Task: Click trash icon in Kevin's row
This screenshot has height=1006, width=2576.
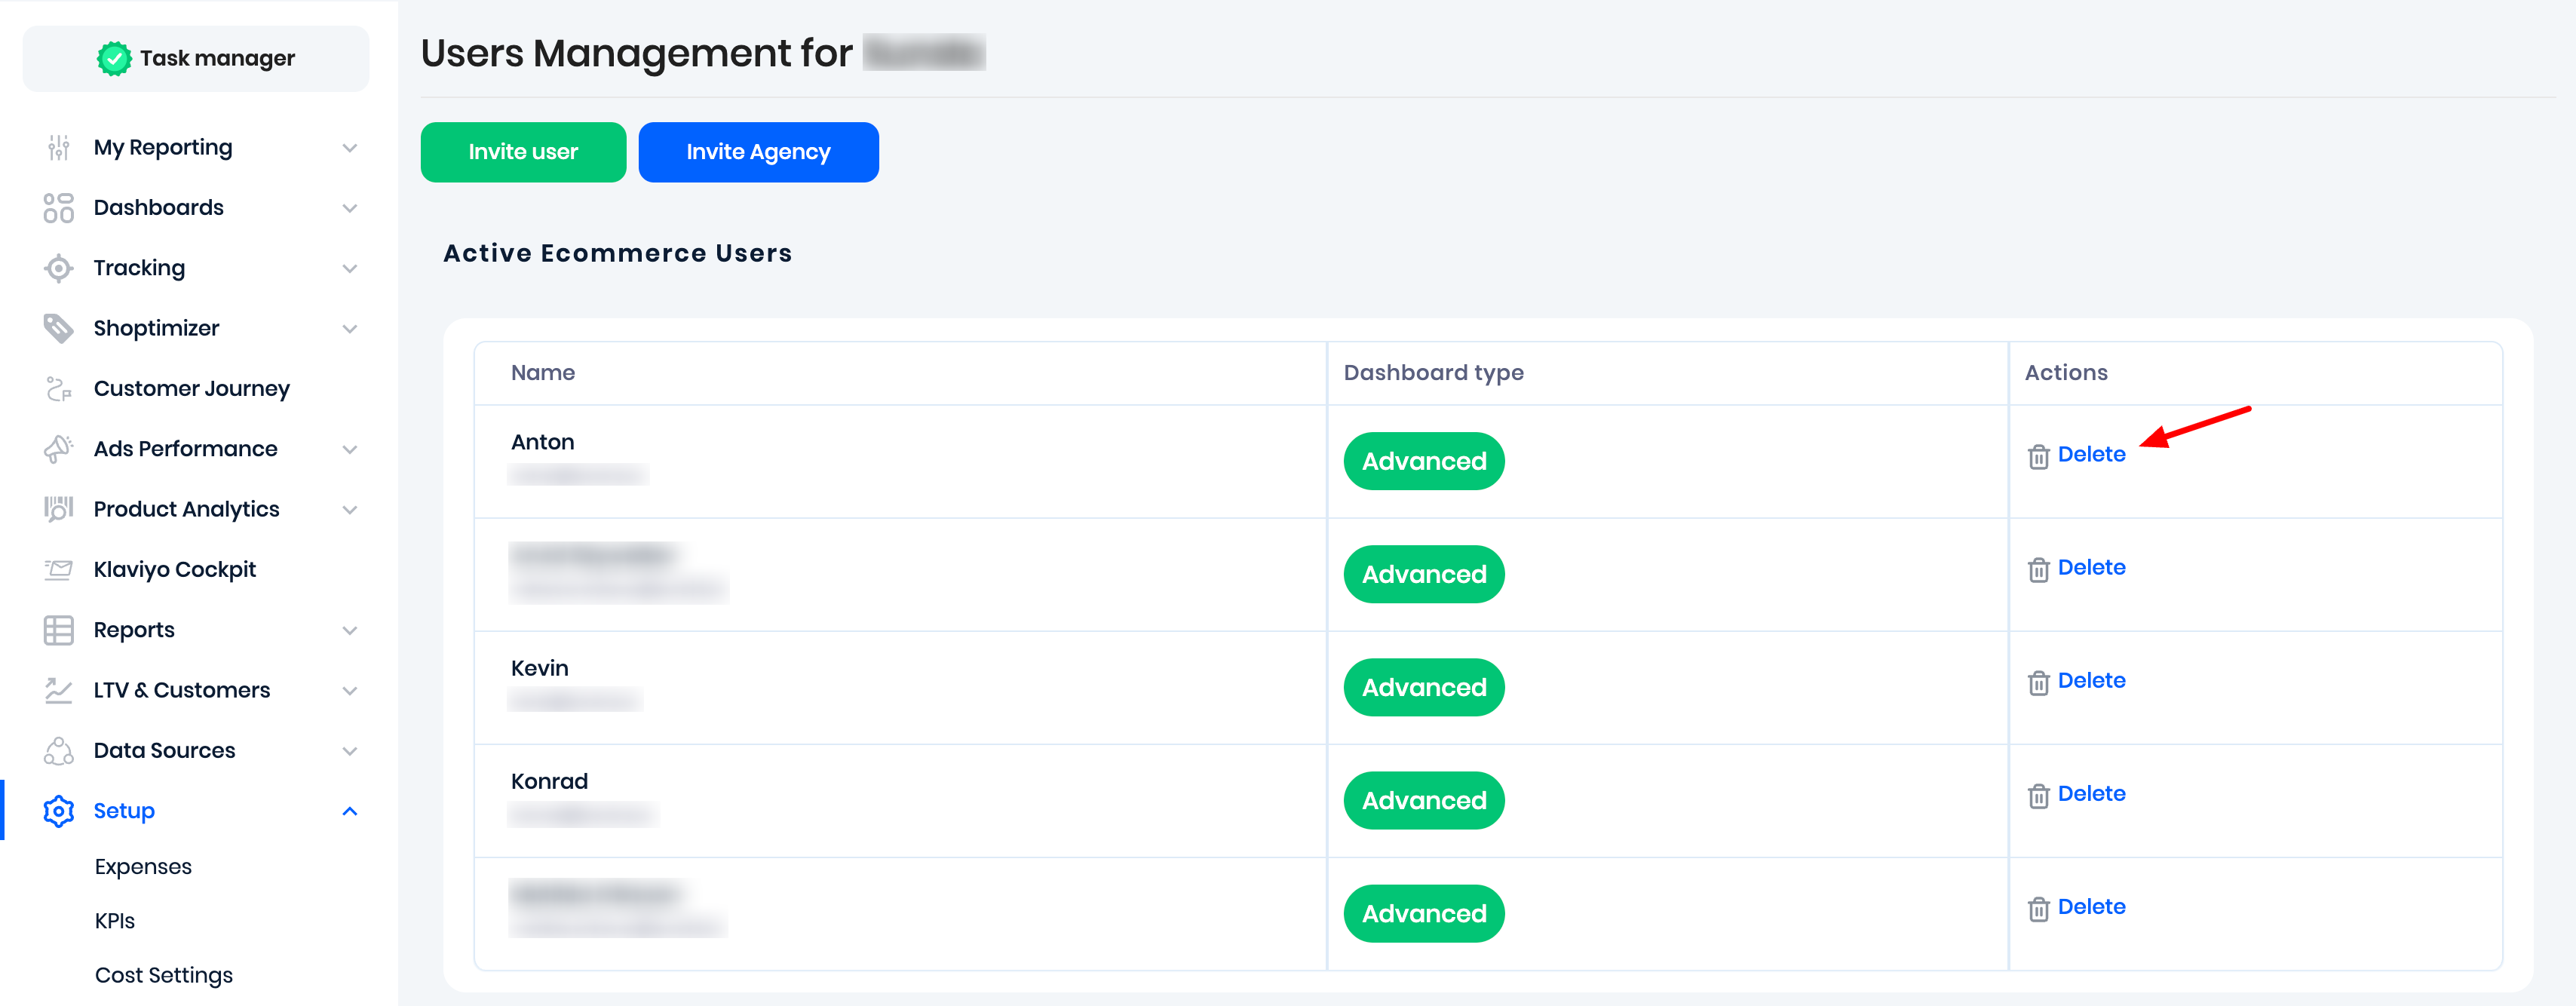Action: [2038, 683]
